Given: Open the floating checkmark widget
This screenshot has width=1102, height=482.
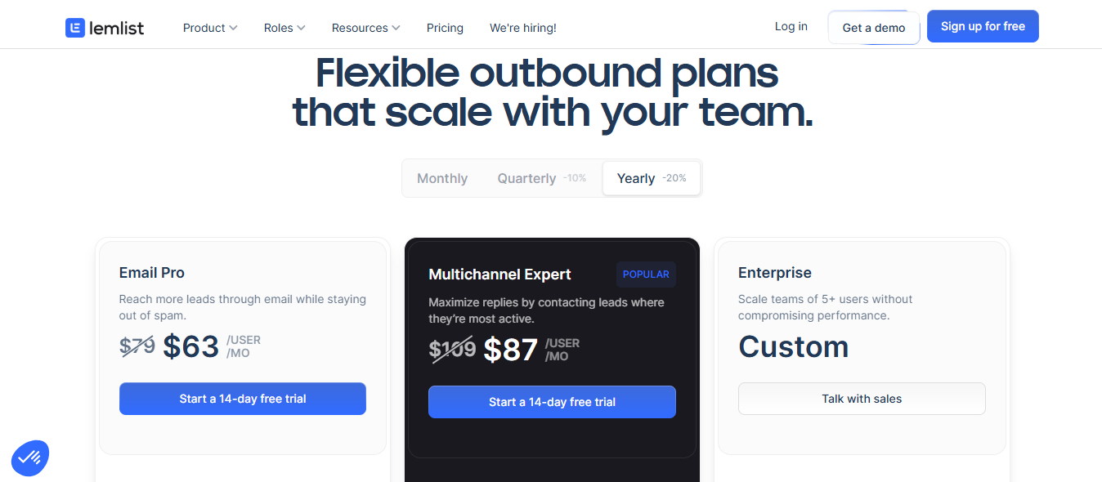Looking at the screenshot, I should tap(29, 457).
